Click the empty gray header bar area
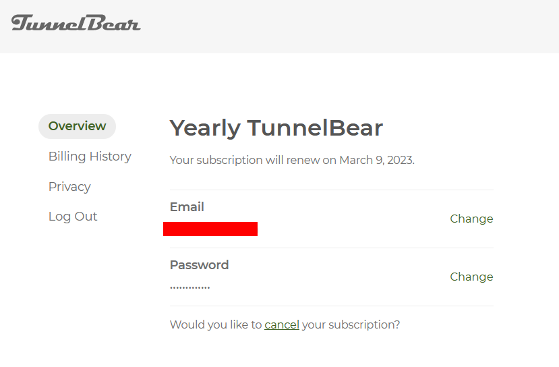 click(349, 26)
